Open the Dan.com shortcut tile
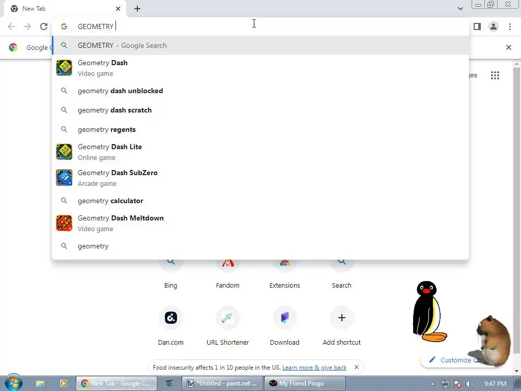The width and height of the screenshot is (521, 391). coord(170,325)
